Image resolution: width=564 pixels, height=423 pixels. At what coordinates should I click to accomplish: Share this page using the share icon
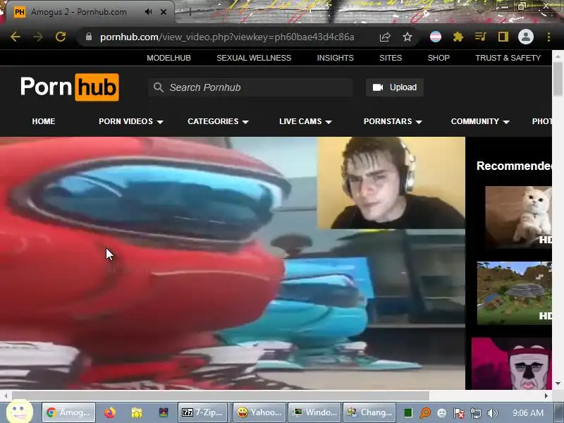385,37
